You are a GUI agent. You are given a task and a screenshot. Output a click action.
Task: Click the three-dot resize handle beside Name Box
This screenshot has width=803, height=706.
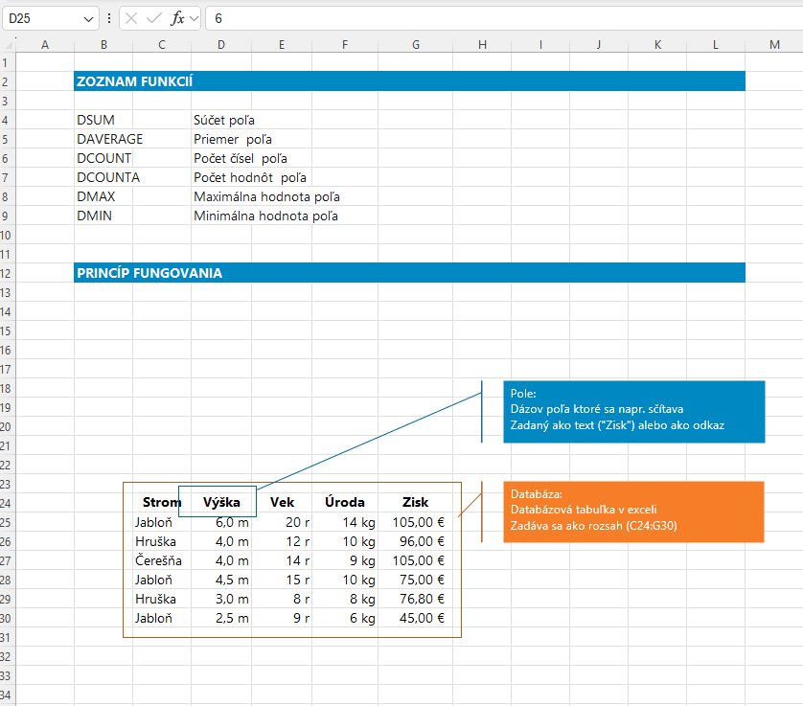coord(108,18)
